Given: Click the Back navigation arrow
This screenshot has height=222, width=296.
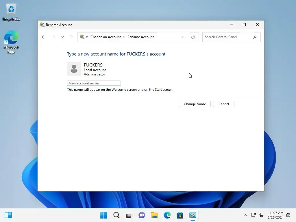Looking at the screenshot, I should coord(44,37).
